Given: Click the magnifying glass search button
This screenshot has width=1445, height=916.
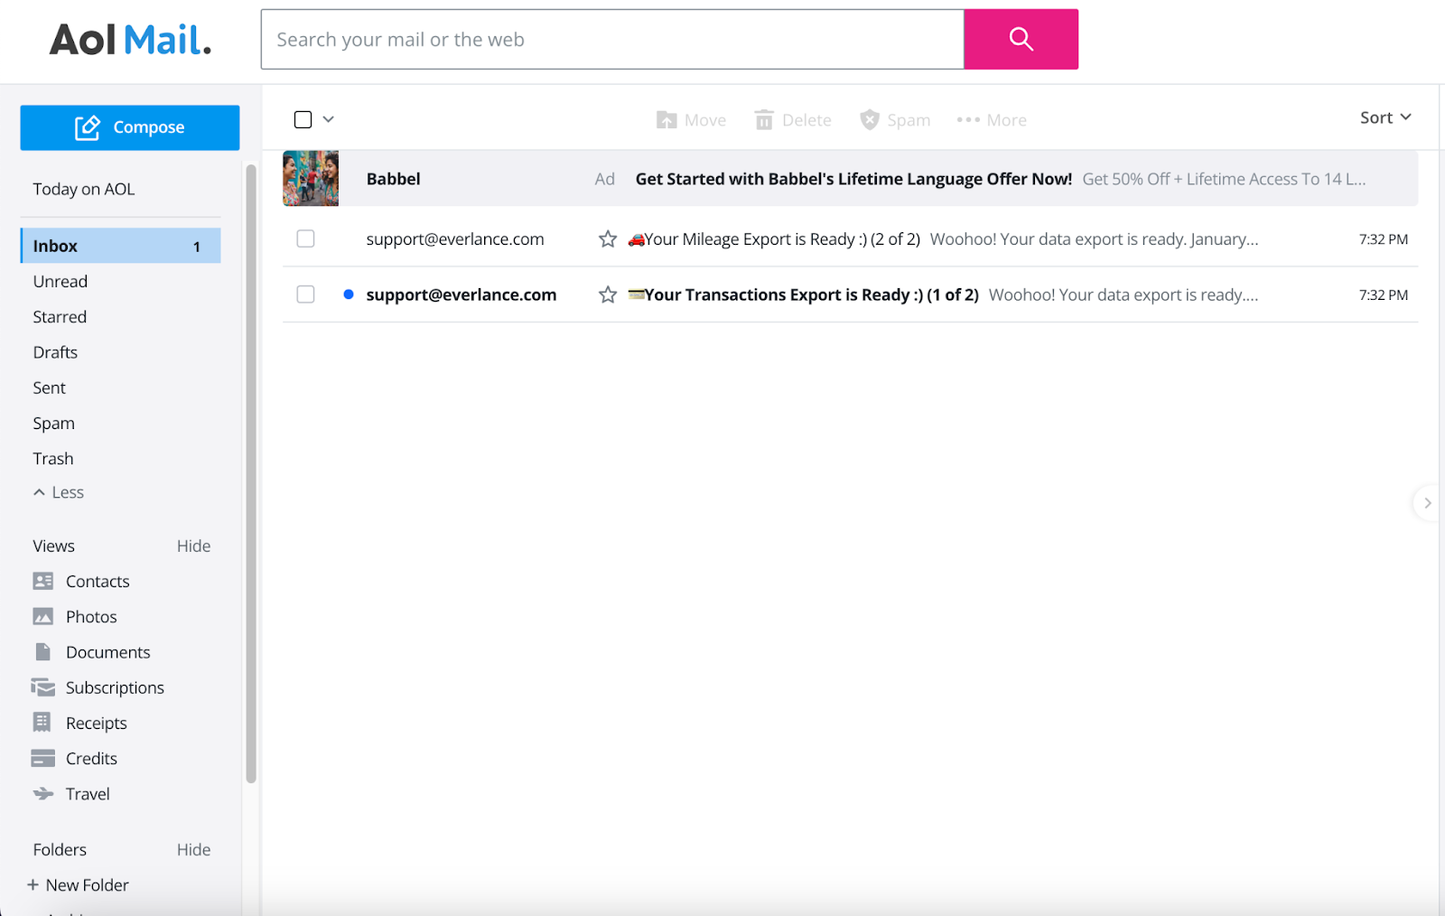Looking at the screenshot, I should coord(1021,39).
